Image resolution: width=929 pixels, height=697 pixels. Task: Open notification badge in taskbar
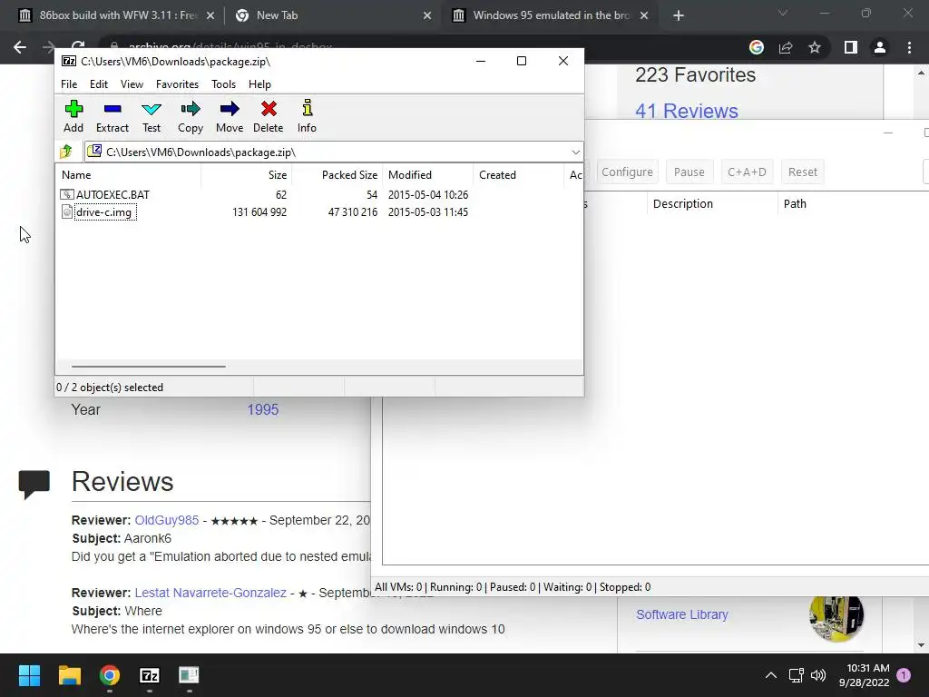(904, 674)
